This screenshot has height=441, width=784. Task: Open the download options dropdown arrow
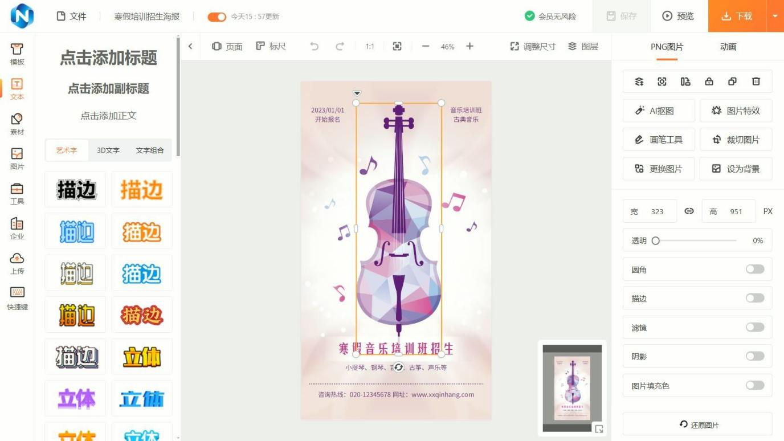[775, 16]
